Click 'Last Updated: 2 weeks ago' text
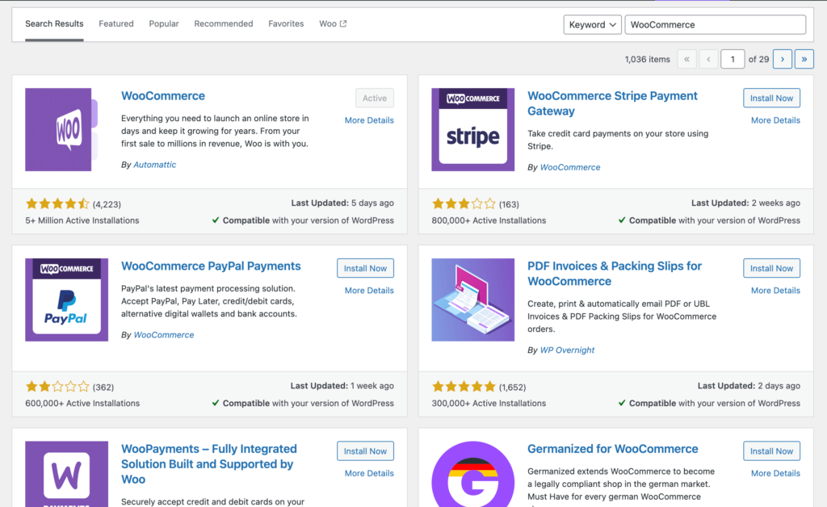Viewport: 827px width, 507px height. point(745,203)
